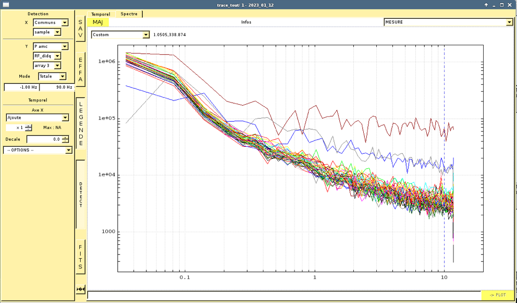The width and height of the screenshot is (517, 303).
Task: Expand the Custom preset dropdown
Action: pos(120,35)
